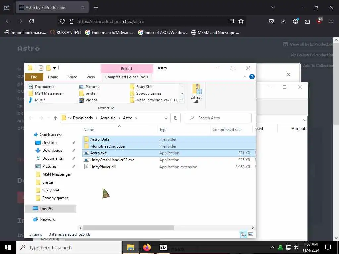Expand the ribbon chevron

(x=245, y=77)
